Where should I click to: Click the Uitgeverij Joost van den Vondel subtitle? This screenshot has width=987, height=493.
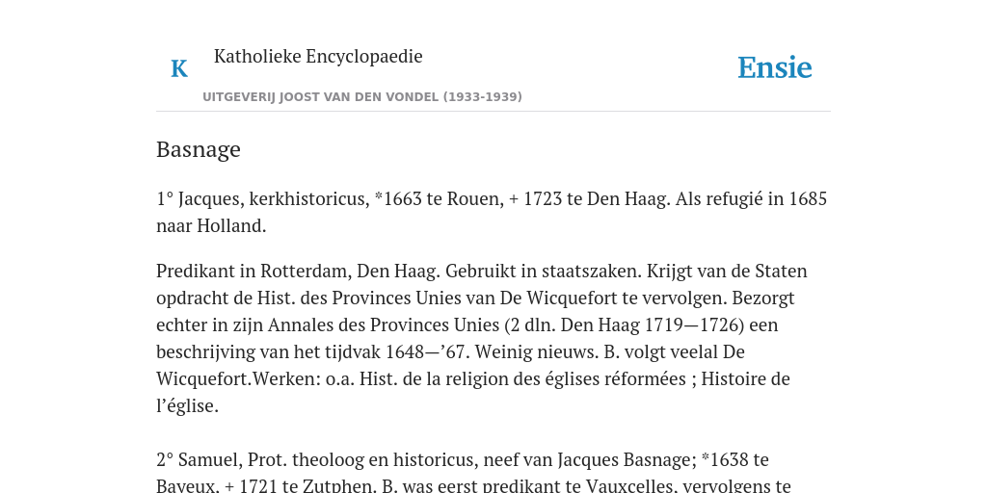pos(362,97)
